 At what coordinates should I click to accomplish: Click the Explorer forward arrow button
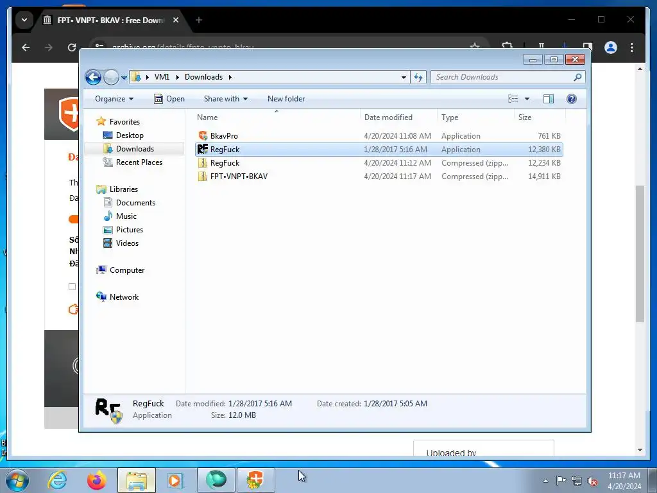(111, 77)
